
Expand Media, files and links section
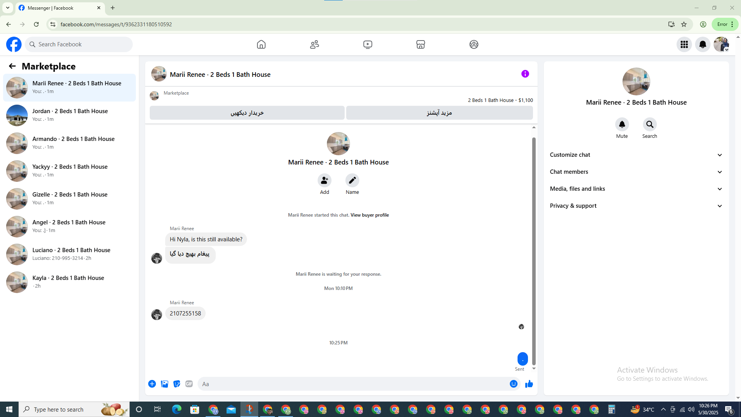636,189
